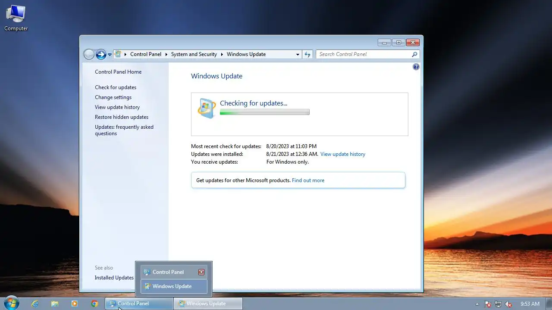Screen dimensions: 552x310
Task: Click the For Windows only text
Action: click(288, 162)
